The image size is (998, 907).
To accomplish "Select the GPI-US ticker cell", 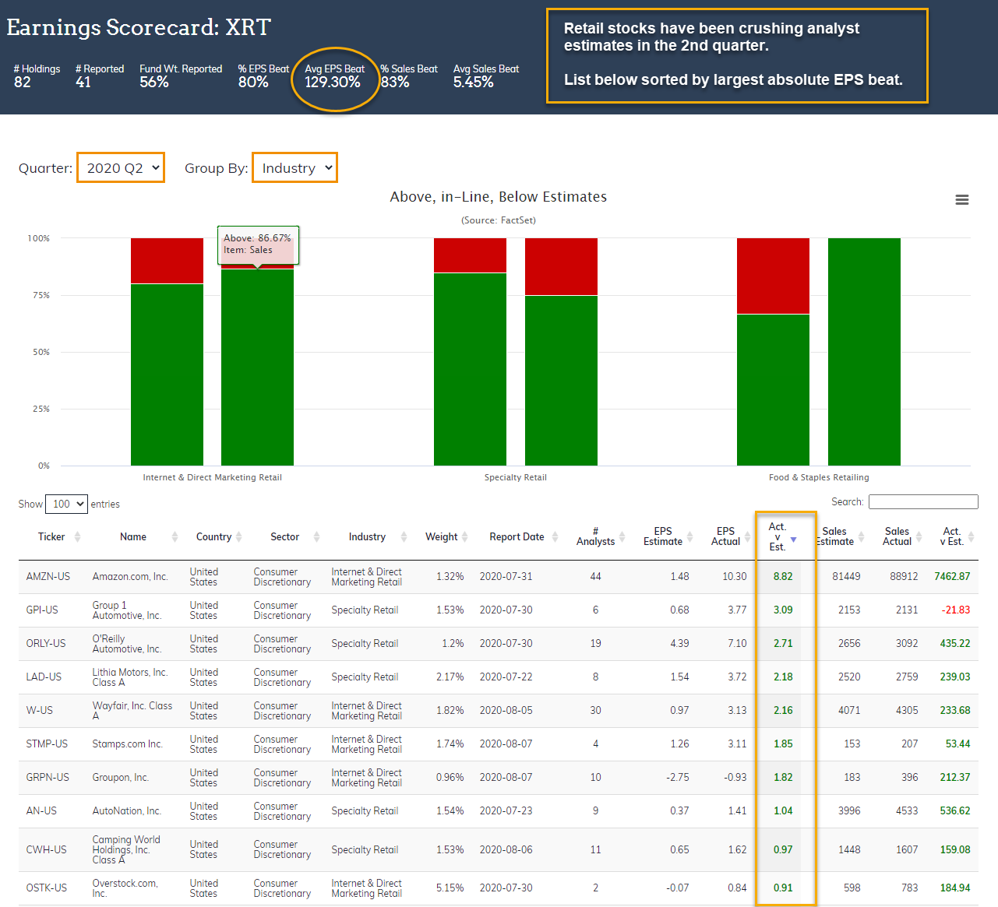I will 42,610.
